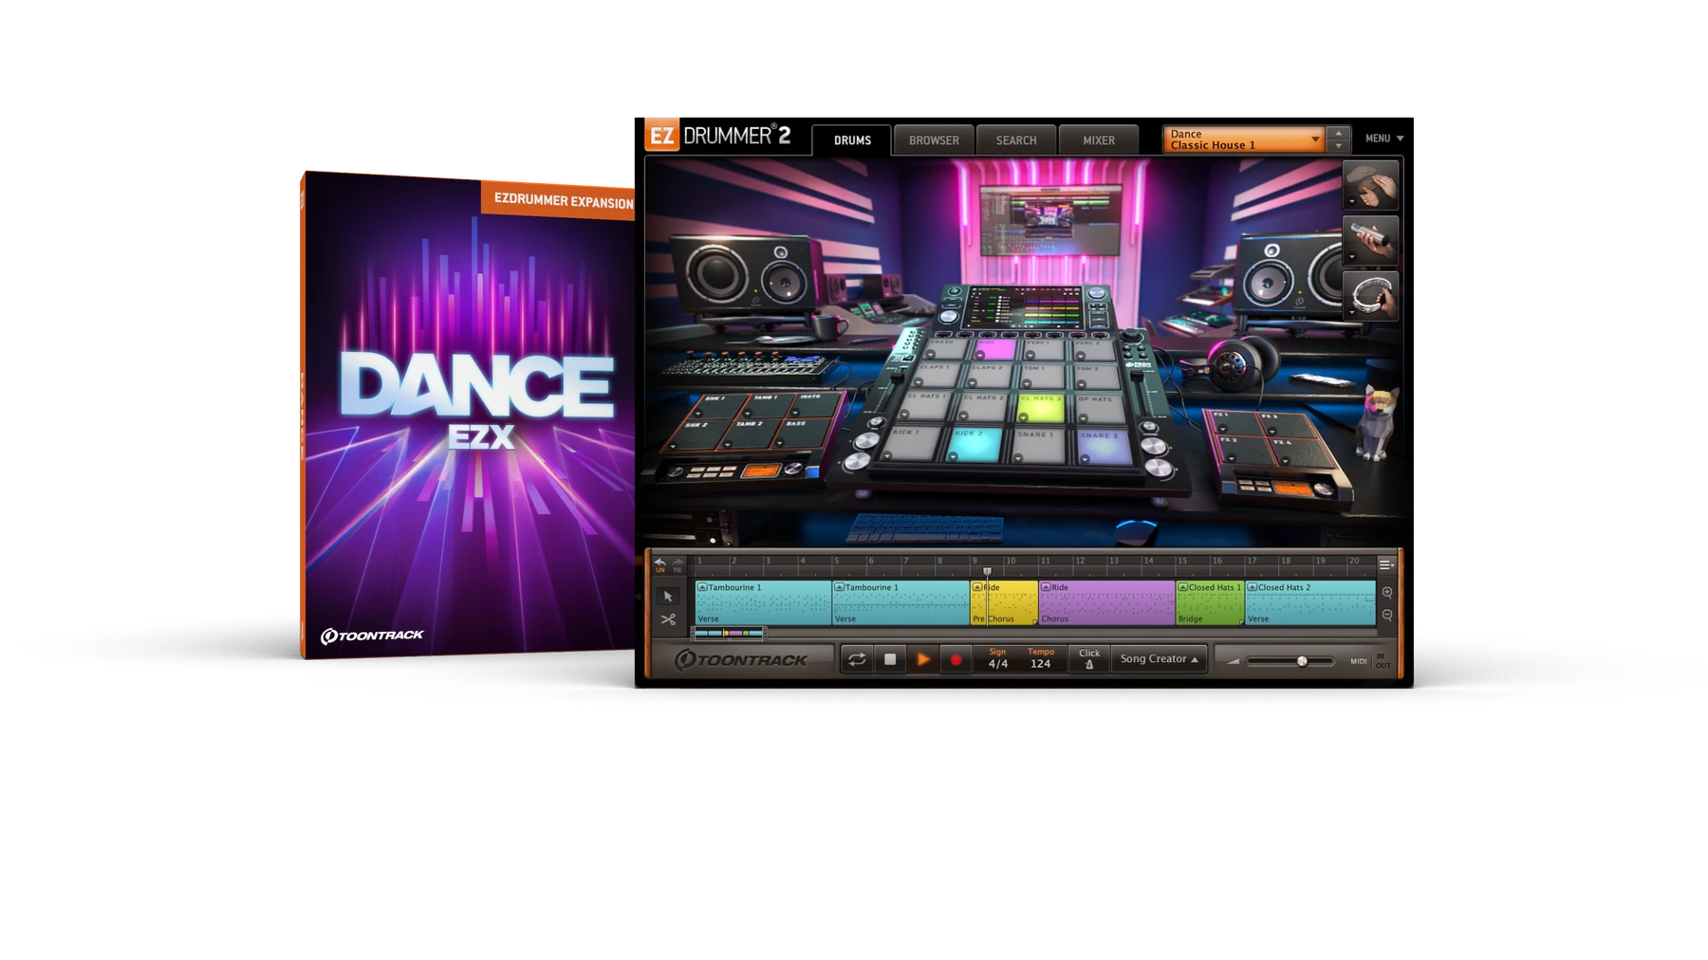
Task: Hit the purple SNARE 2 pad
Action: click(1103, 447)
